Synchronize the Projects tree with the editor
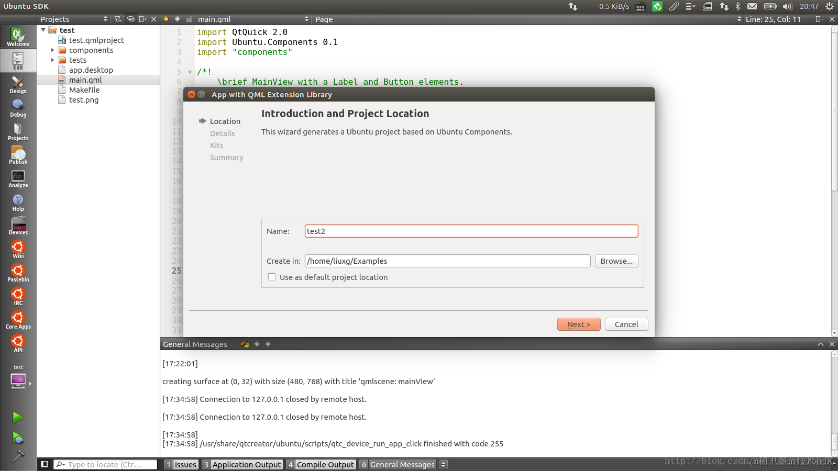This screenshot has width=838, height=471. (130, 19)
